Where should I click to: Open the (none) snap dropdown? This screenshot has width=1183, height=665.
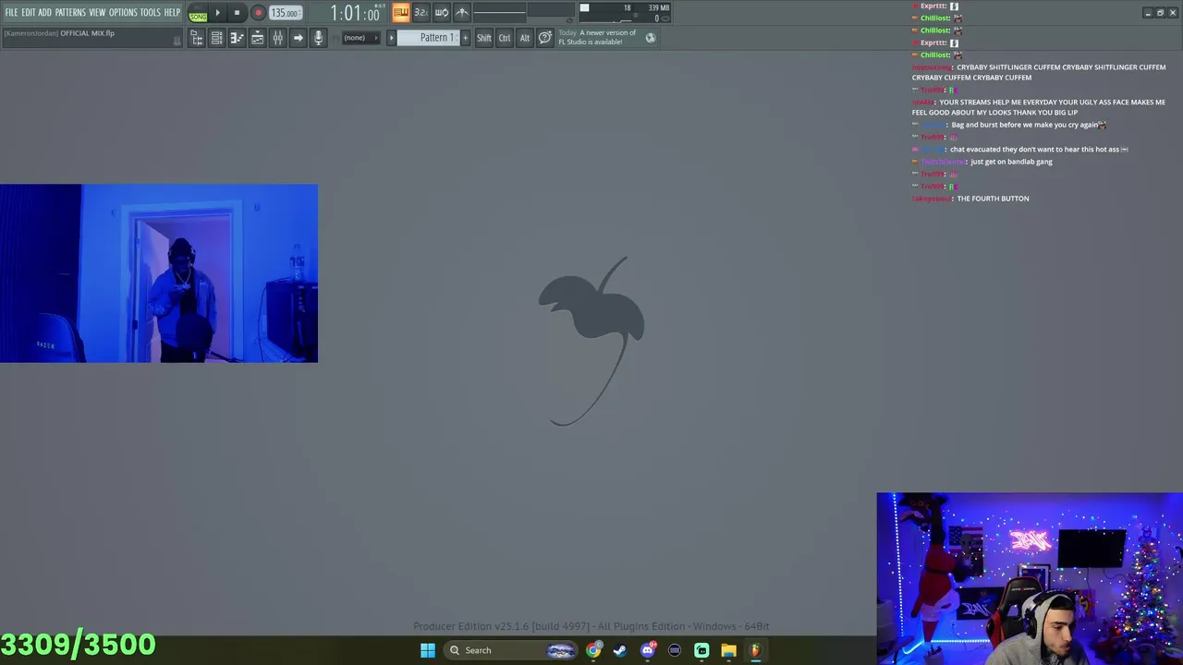pyautogui.click(x=361, y=38)
